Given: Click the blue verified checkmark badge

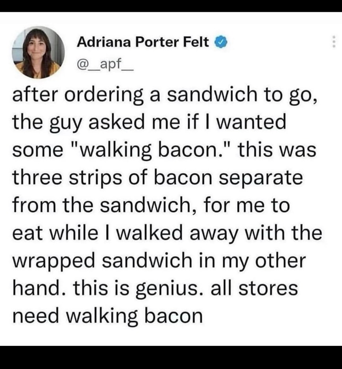Looking at the screenshot, I should point(221,42).
